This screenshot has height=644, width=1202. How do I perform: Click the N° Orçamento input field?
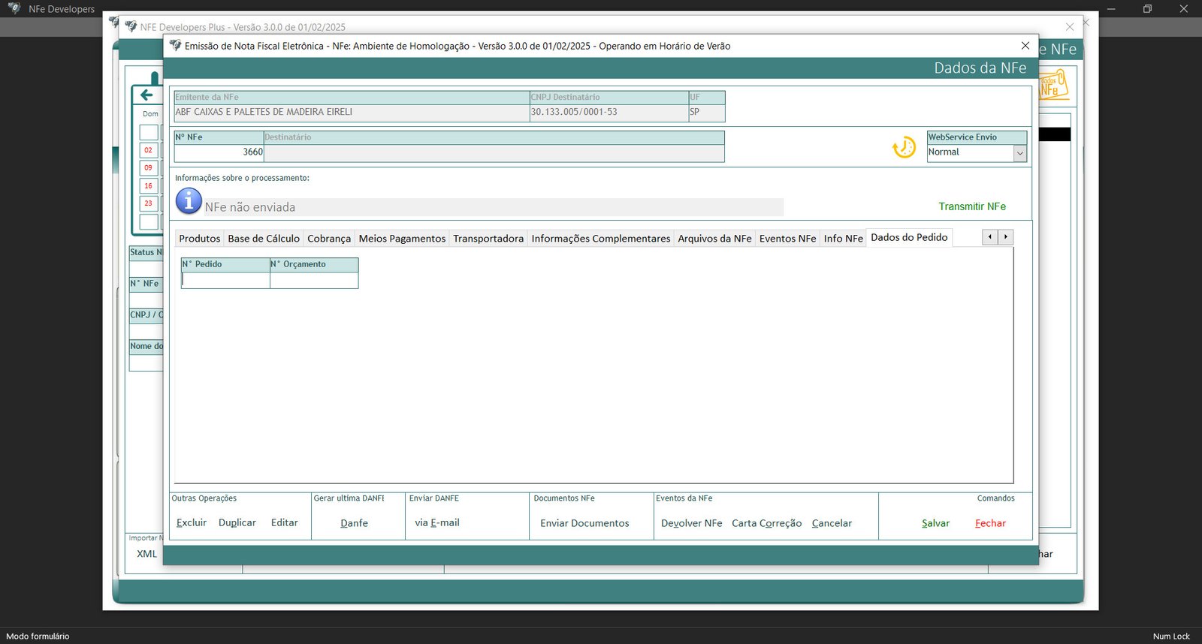click(x=314, y=280)
